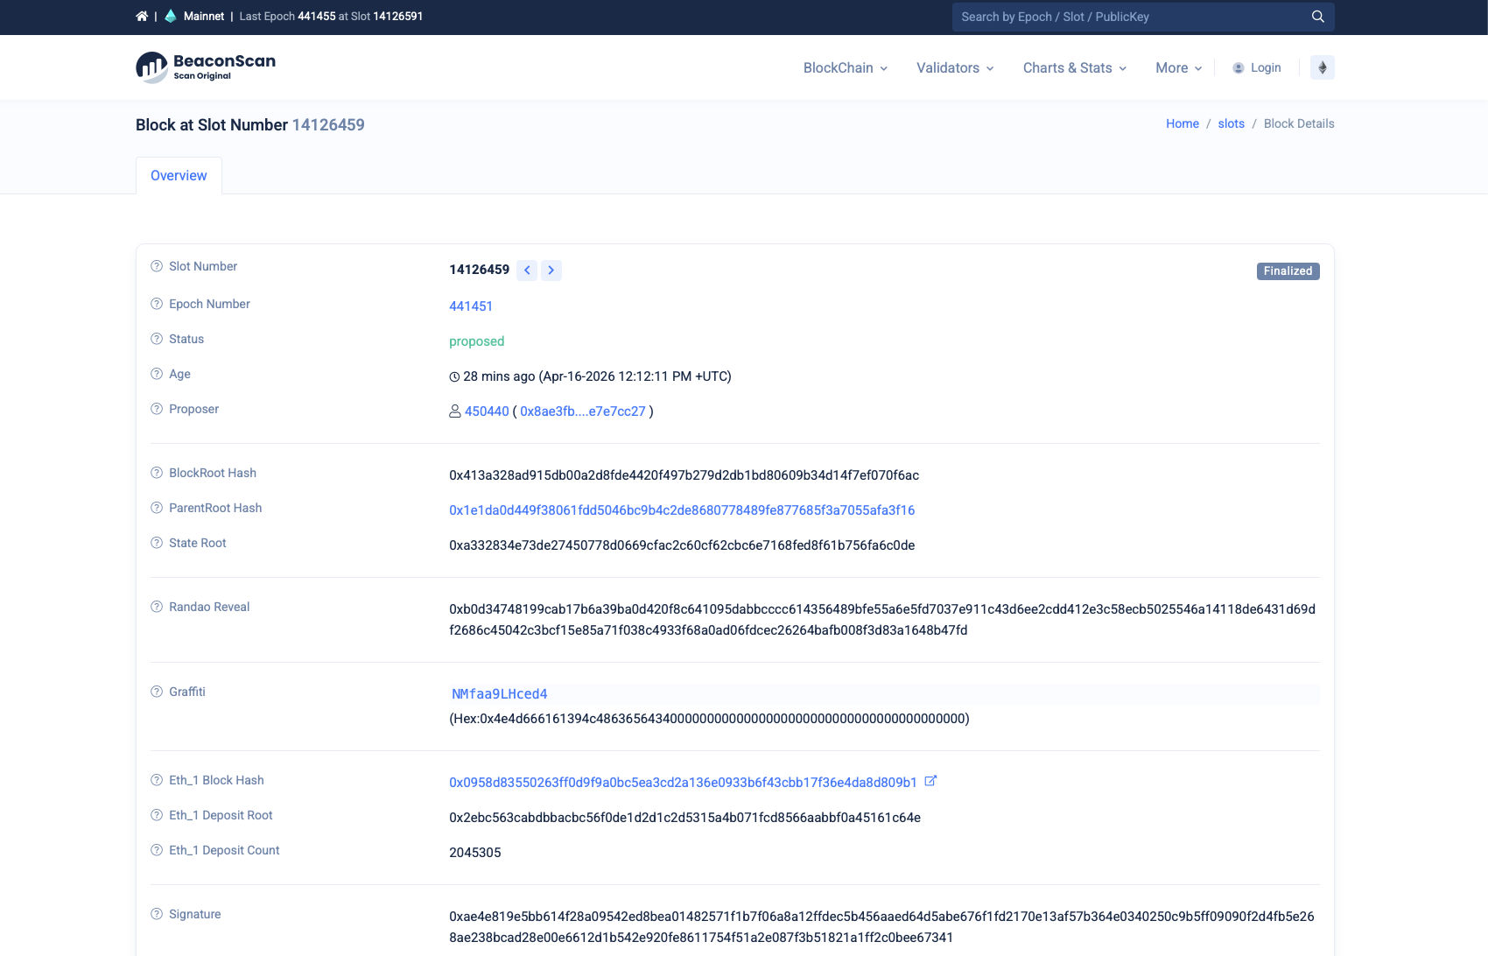Open proposer validator 450440
1488x956 pixels.
point(487,411)
